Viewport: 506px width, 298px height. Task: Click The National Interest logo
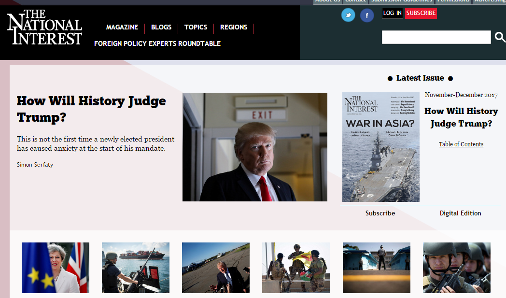tap(44, 27)
